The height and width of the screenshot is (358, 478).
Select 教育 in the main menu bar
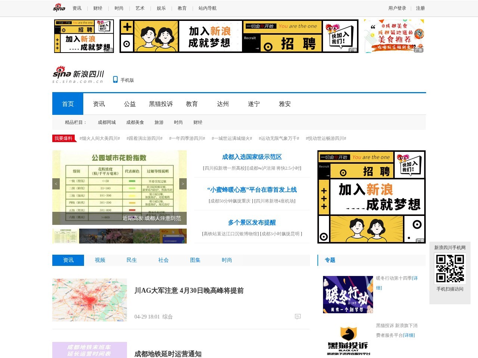tap(192, 104)
